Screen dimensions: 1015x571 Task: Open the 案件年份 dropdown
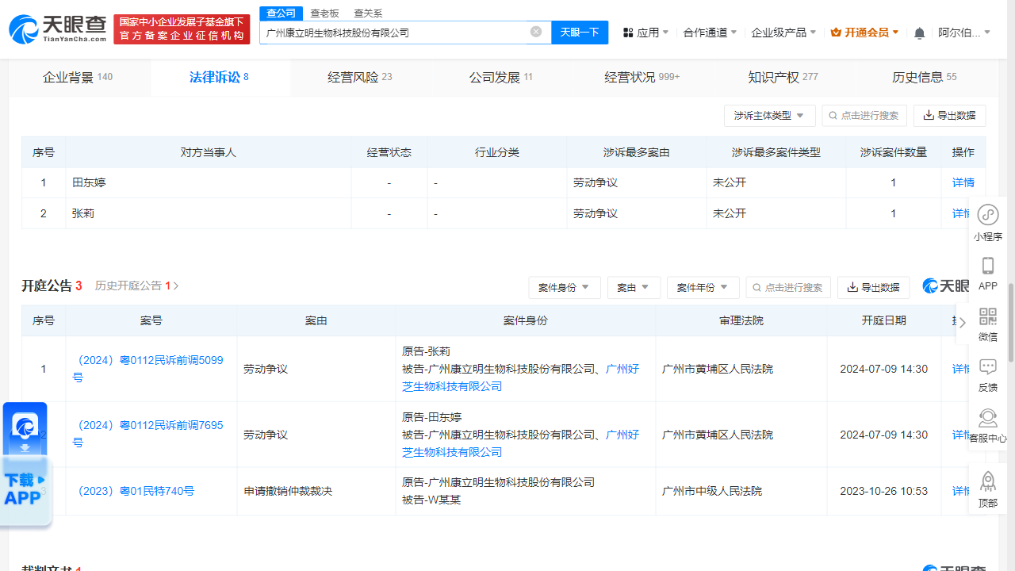(703, 287)
